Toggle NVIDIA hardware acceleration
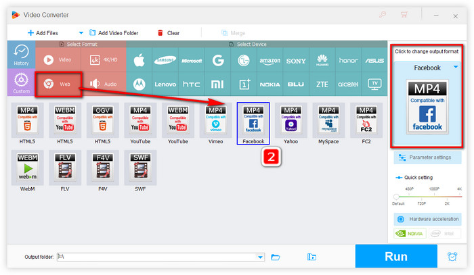 (x=410, y=233)
